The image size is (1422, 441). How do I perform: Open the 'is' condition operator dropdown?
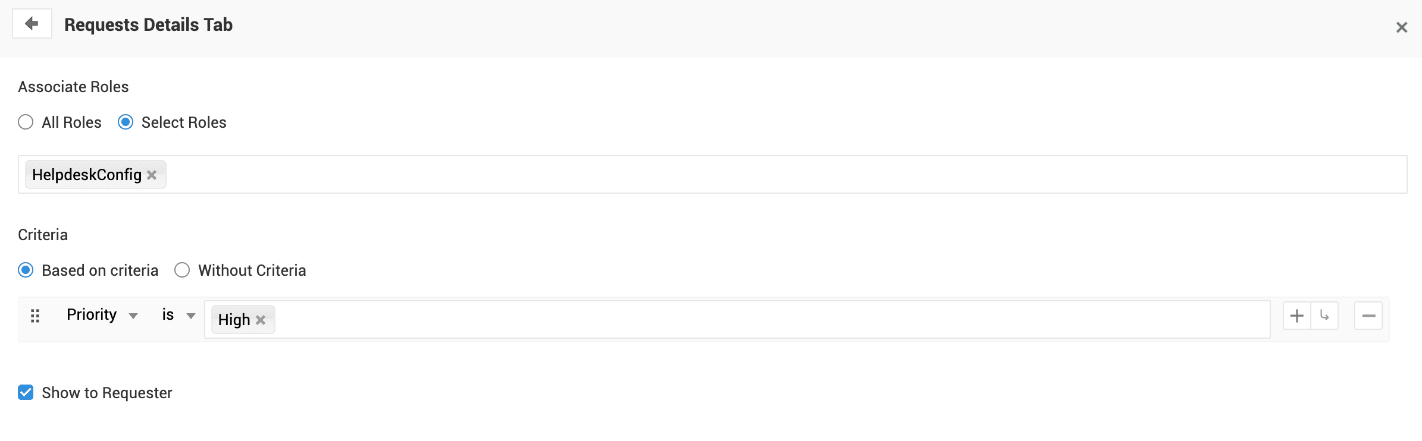point(178,315)
